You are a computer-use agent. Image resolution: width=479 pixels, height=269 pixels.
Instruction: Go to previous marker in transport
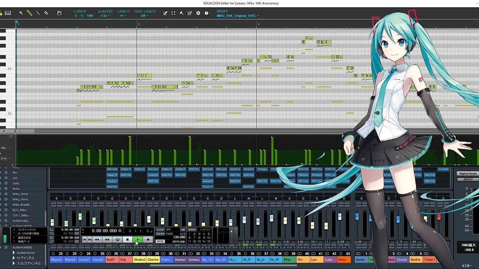pyautogui.click(x=84, y=239)
